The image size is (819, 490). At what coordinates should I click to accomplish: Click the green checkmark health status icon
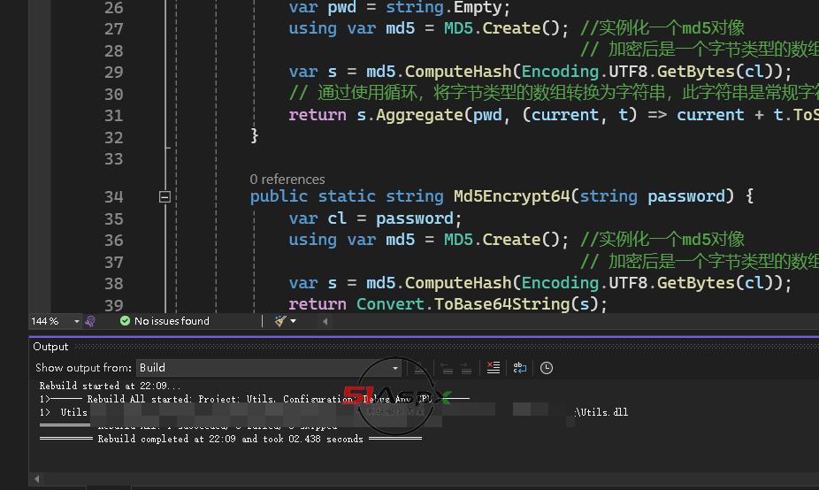click(125, 321)
